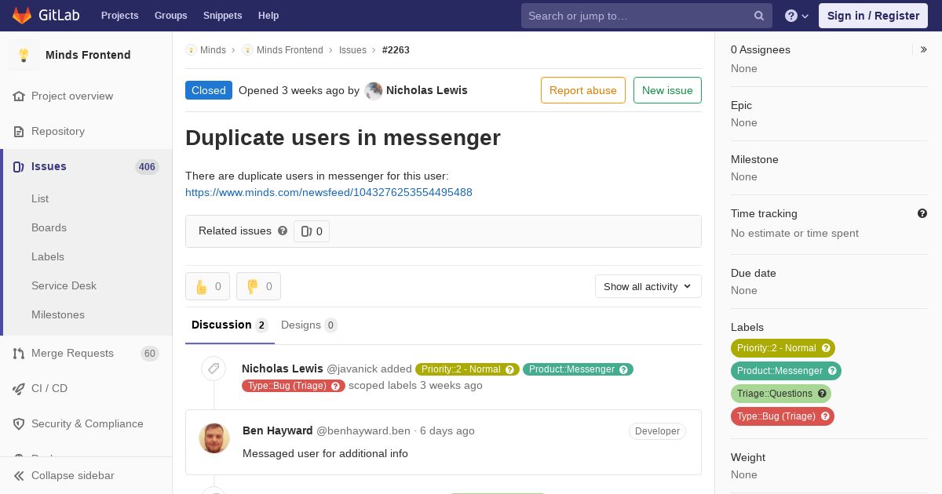Viewport: 942px width, 494px height.
Task: Click the Minds Frontend breadcrumb link
Action: coord(290,50)
